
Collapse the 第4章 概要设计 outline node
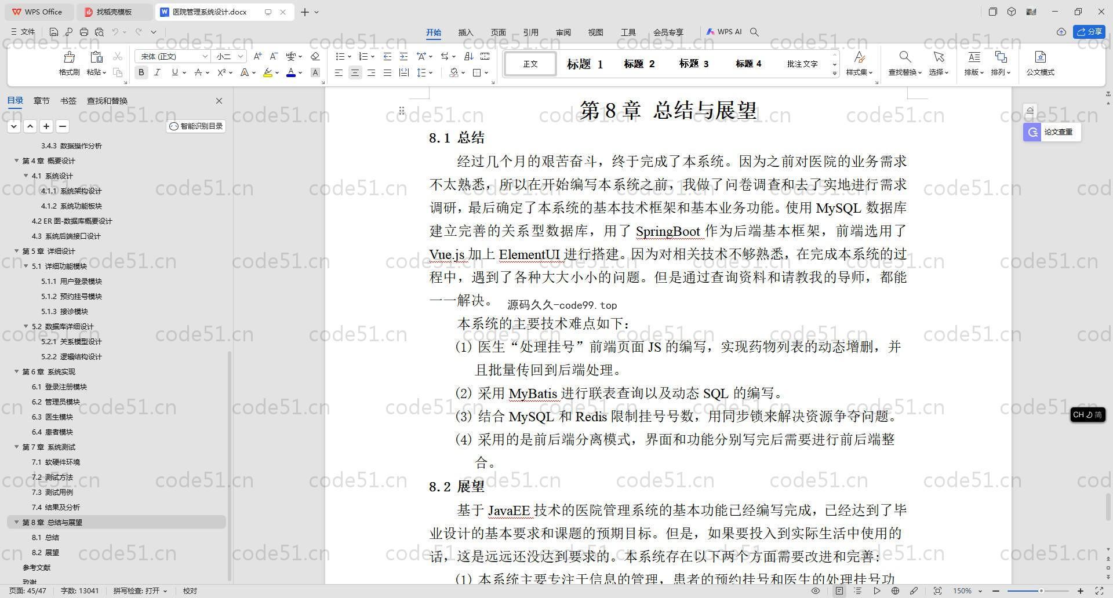click(16, 161)
